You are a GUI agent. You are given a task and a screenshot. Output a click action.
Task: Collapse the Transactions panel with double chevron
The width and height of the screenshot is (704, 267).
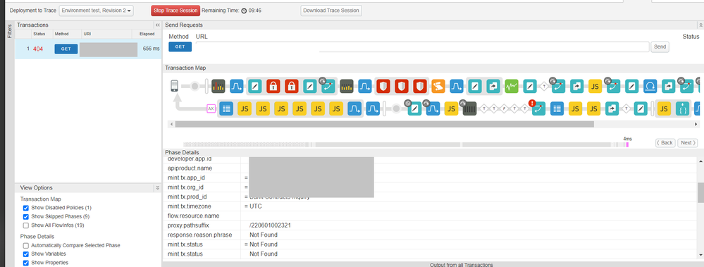coord(158,25)
